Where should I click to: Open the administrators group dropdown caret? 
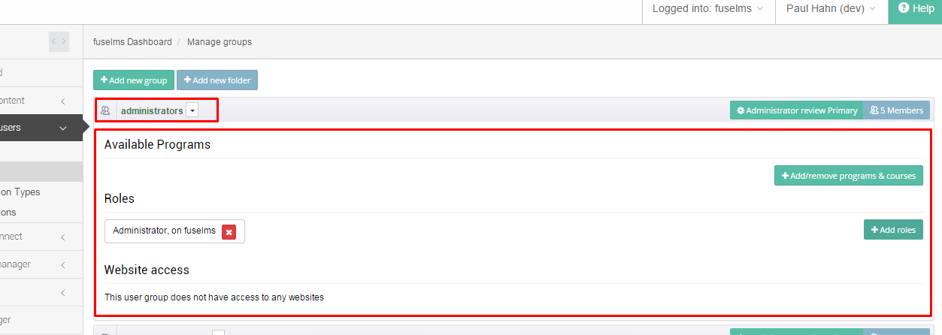coord(192,110)
